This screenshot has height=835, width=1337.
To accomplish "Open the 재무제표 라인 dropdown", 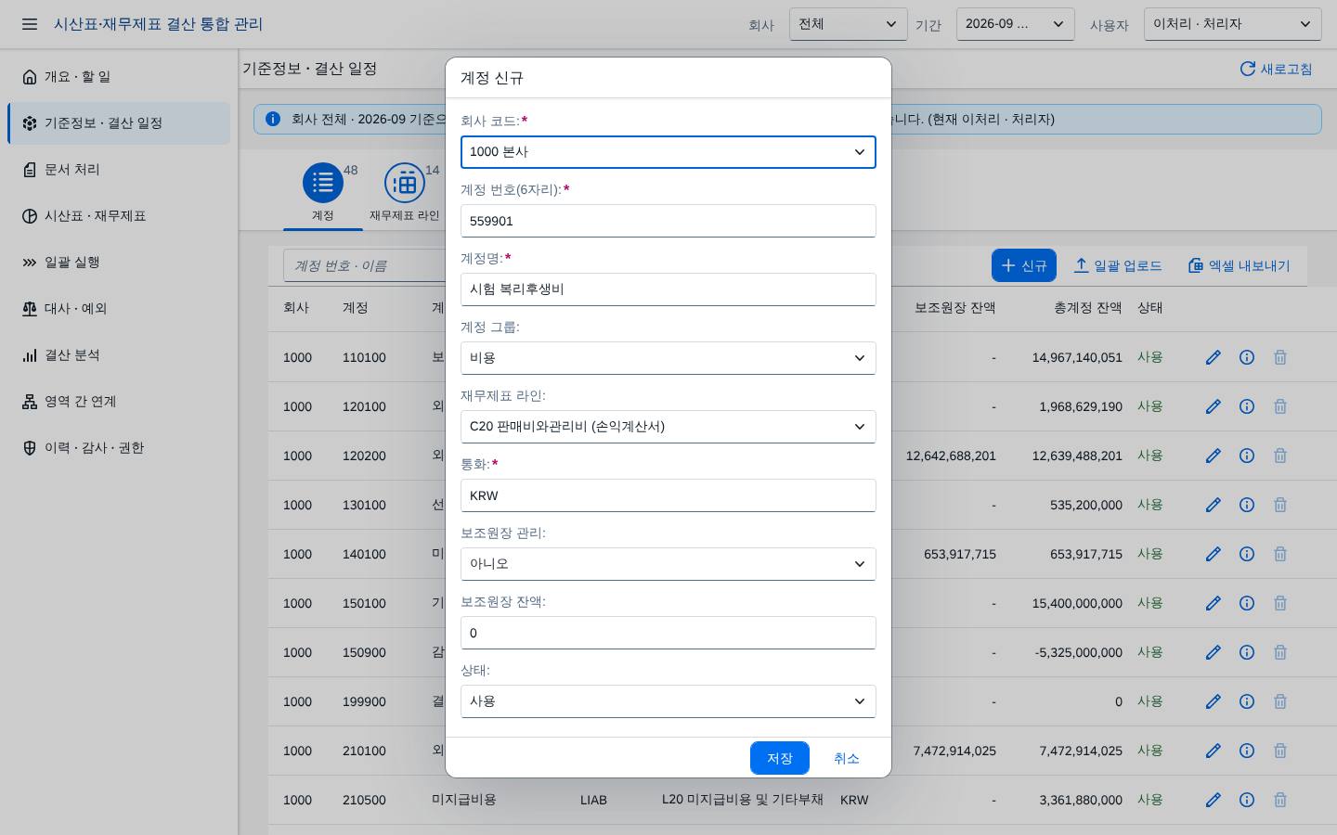I will [x=668, y=427].
